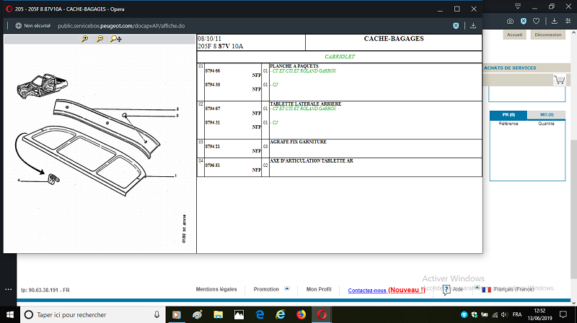The width and height of the screenshot is (577, 323).
Task: Open the sidebar three-dots menu
Action: coord(9,289)
